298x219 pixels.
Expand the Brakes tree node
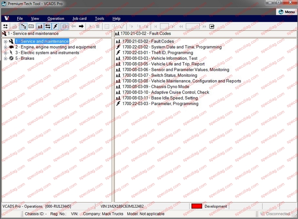tap(6, 59)
